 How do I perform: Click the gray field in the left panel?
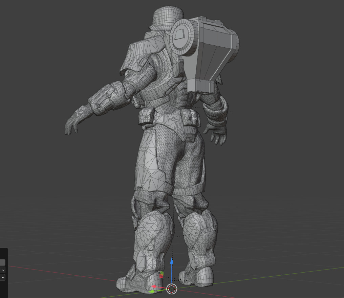point(2,262)
